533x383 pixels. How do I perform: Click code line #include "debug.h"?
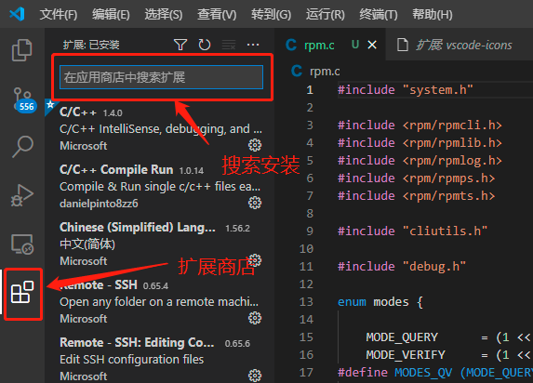(x=402, y=267)
